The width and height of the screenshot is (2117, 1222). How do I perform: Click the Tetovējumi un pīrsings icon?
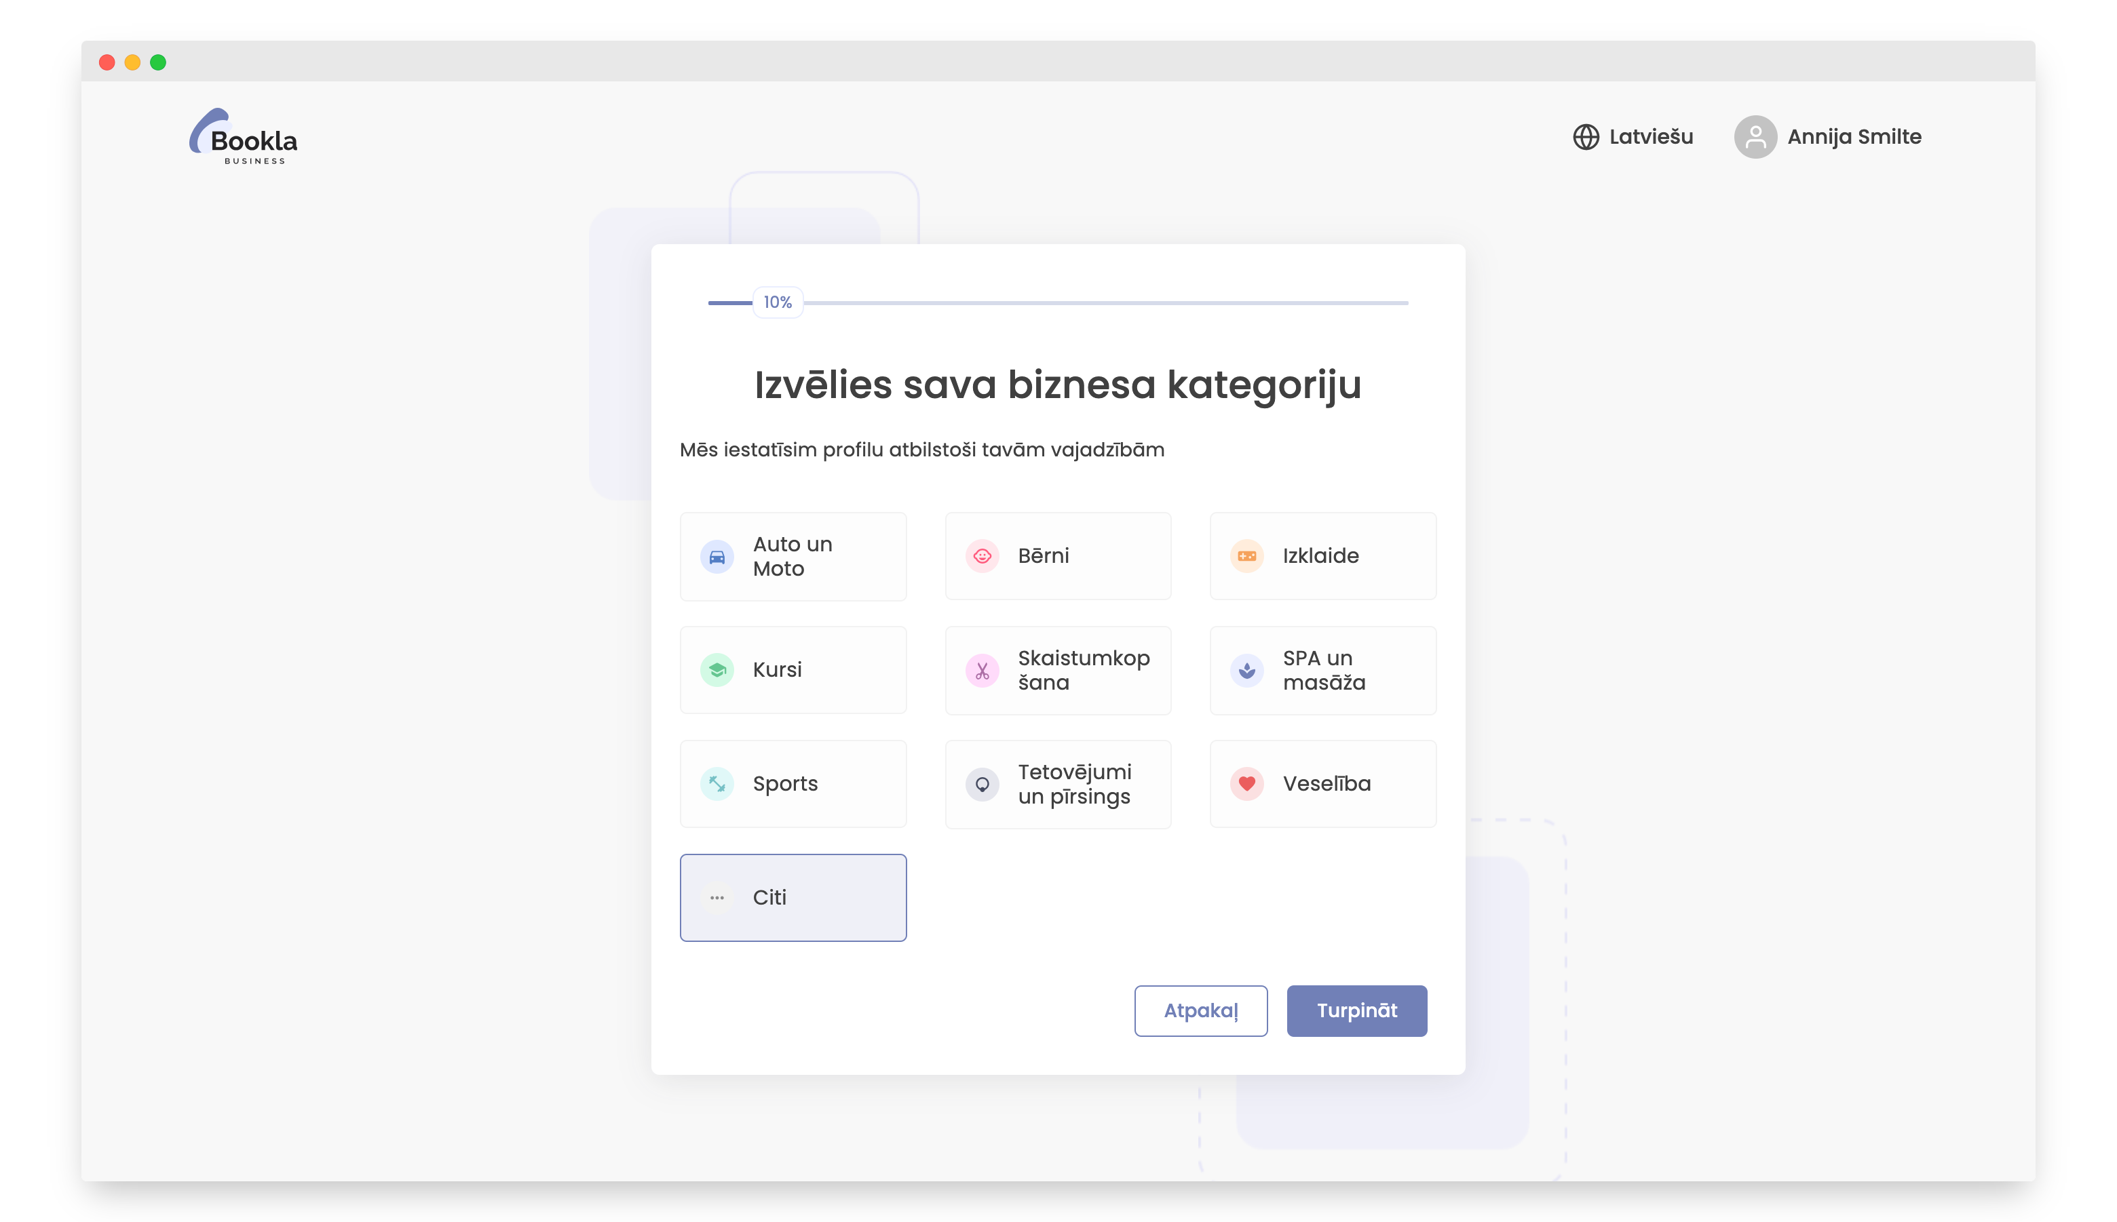(x=982, y=783)
